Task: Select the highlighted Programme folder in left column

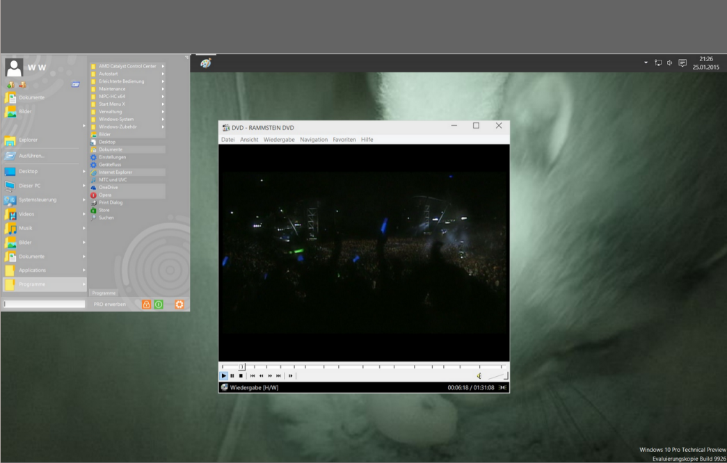Action: pos(44,284)
